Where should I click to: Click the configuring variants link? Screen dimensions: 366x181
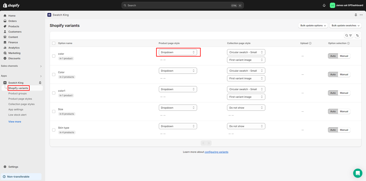click(x=216, y=152)
